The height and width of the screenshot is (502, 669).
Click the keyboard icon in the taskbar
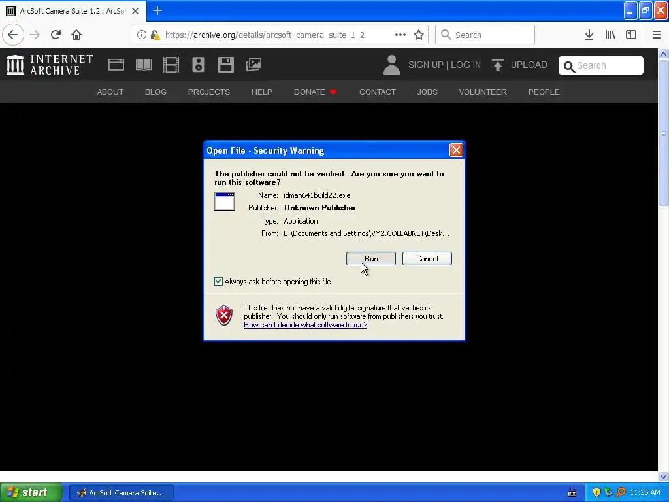572,493
